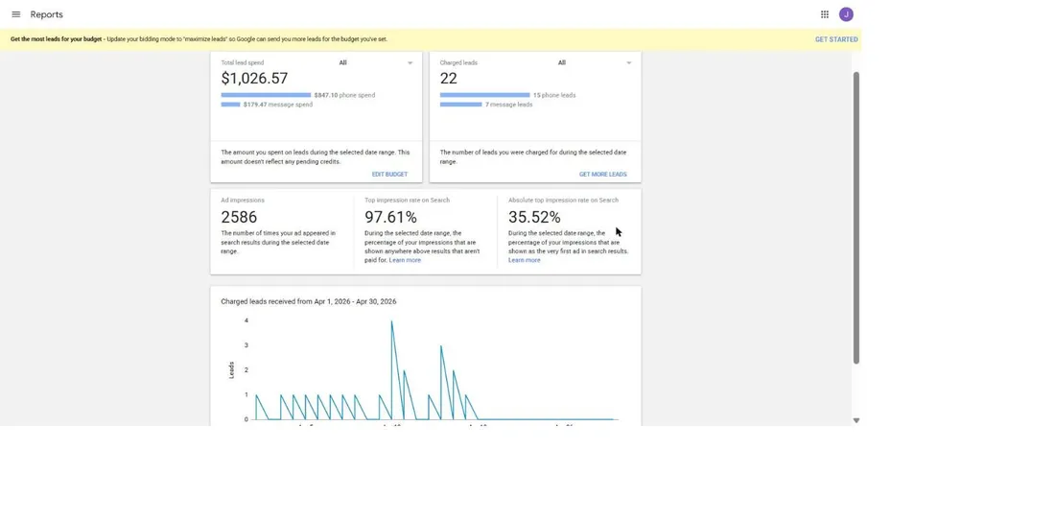Click the $179.47 message spend bar

[x=230, y=105]
